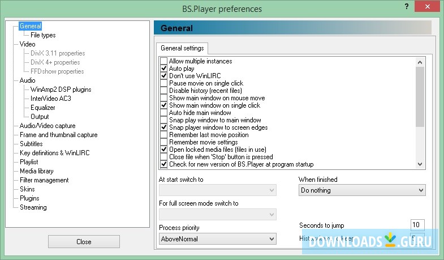
Task: Open Equalizer settings
Action: pos(43,108)
